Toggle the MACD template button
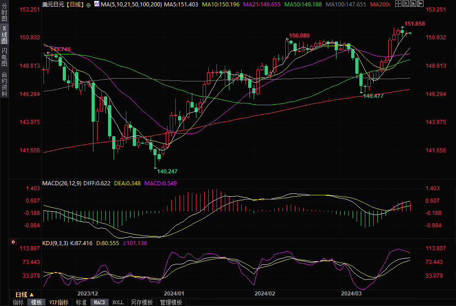 [x=99, y=302]
